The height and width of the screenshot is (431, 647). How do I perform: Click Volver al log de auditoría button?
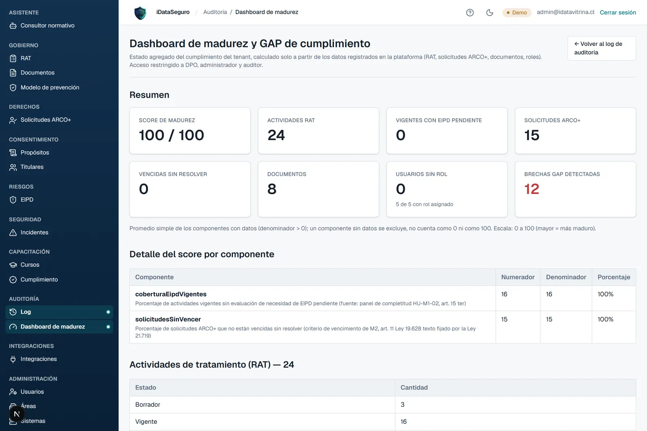click(x=601, y=48)
